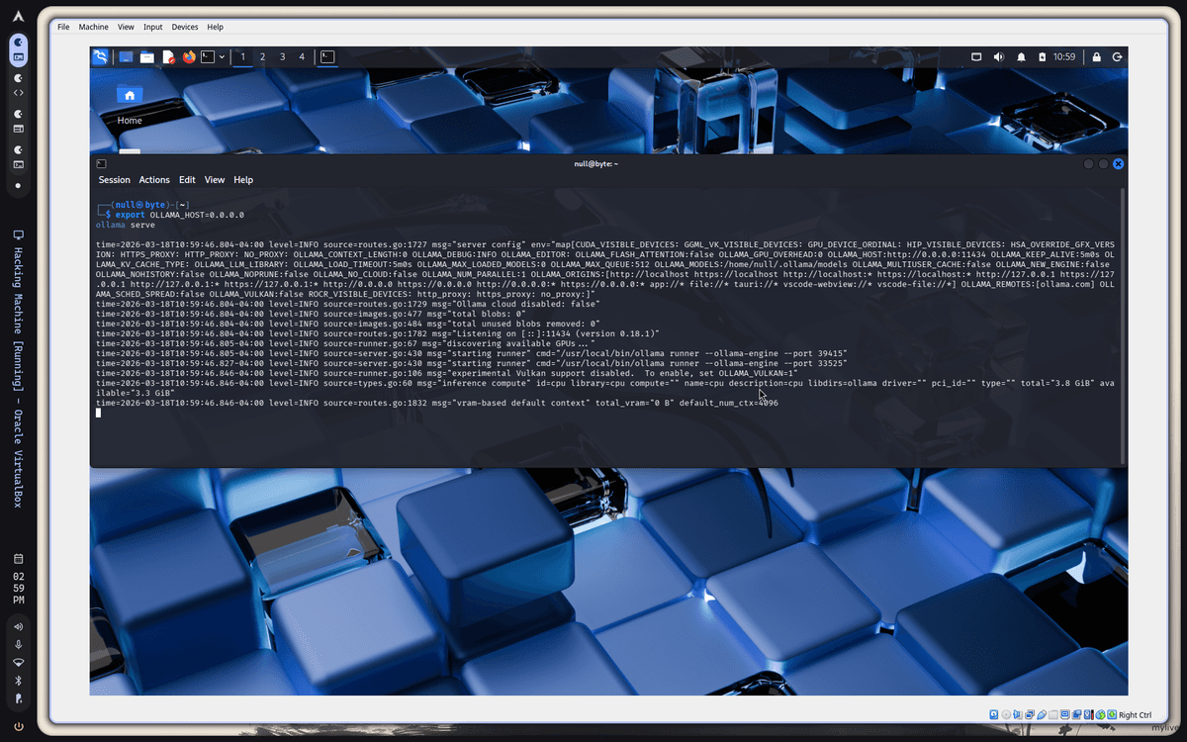Open the VirtualBox Help menu
Screen dimensions: 1187x742
215,27
